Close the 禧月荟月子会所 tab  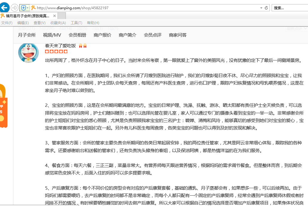(55, 16)
